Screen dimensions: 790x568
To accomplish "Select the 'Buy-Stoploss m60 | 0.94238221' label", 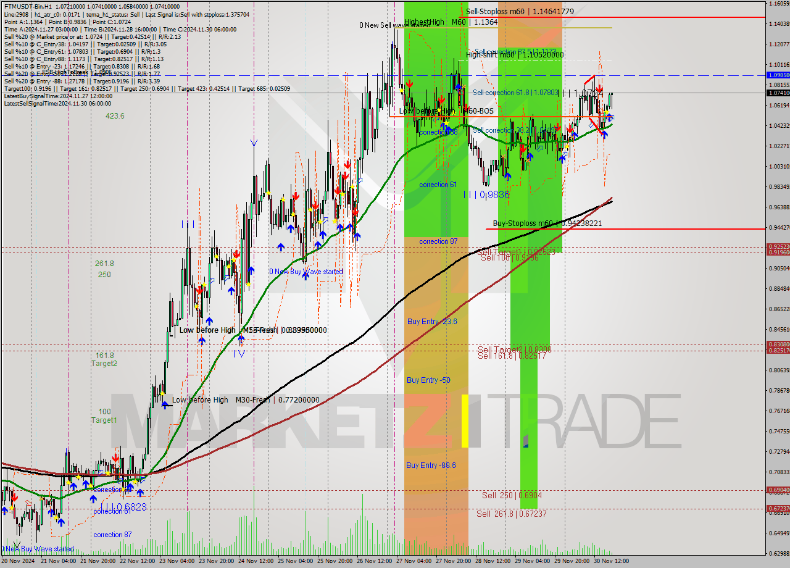I will (547, 223).
